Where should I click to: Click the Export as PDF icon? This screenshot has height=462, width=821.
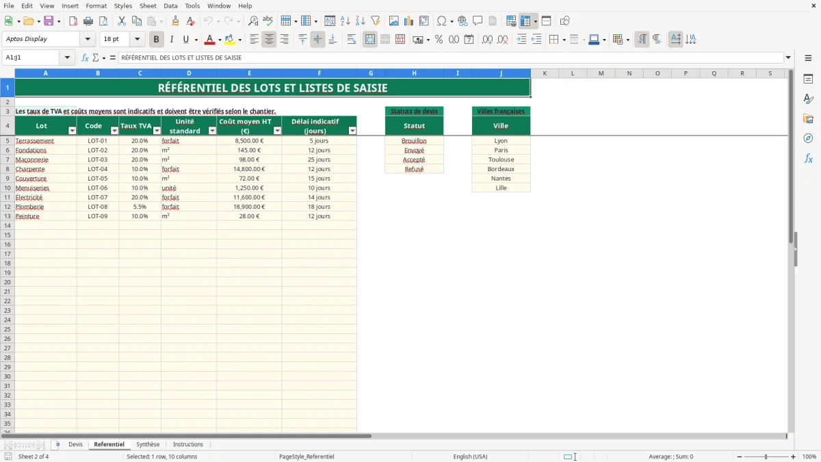(73, 21)
